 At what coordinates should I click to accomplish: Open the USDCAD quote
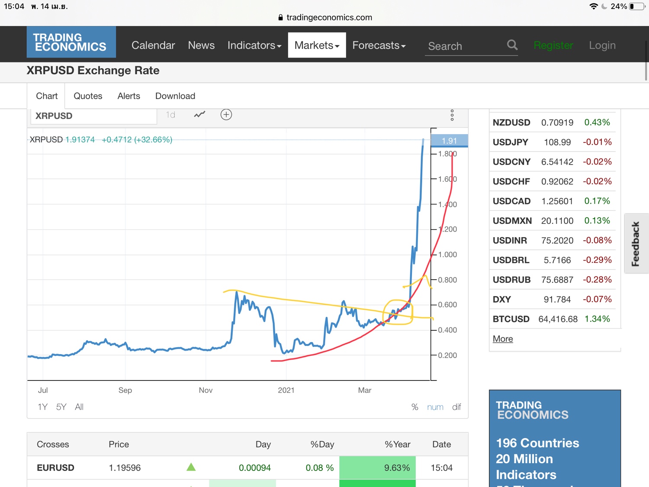point(511,201)
